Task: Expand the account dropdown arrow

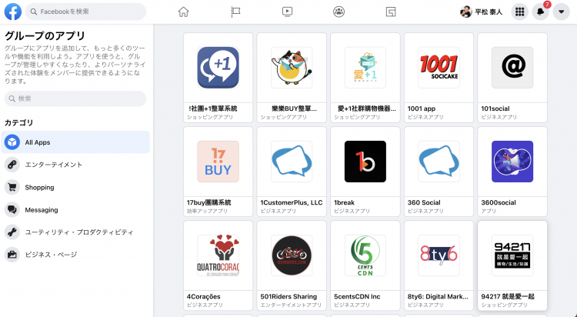Action: 561,12
